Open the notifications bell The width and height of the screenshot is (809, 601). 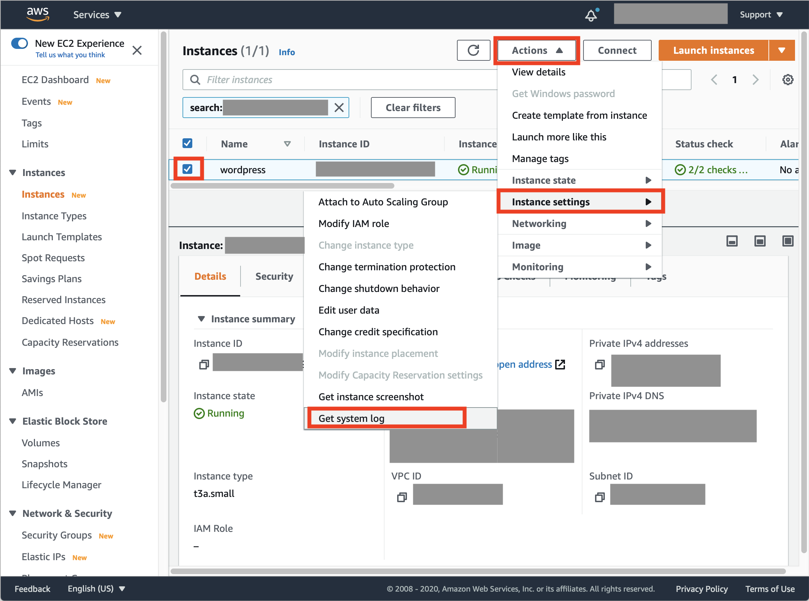click(x=591, y=15)
